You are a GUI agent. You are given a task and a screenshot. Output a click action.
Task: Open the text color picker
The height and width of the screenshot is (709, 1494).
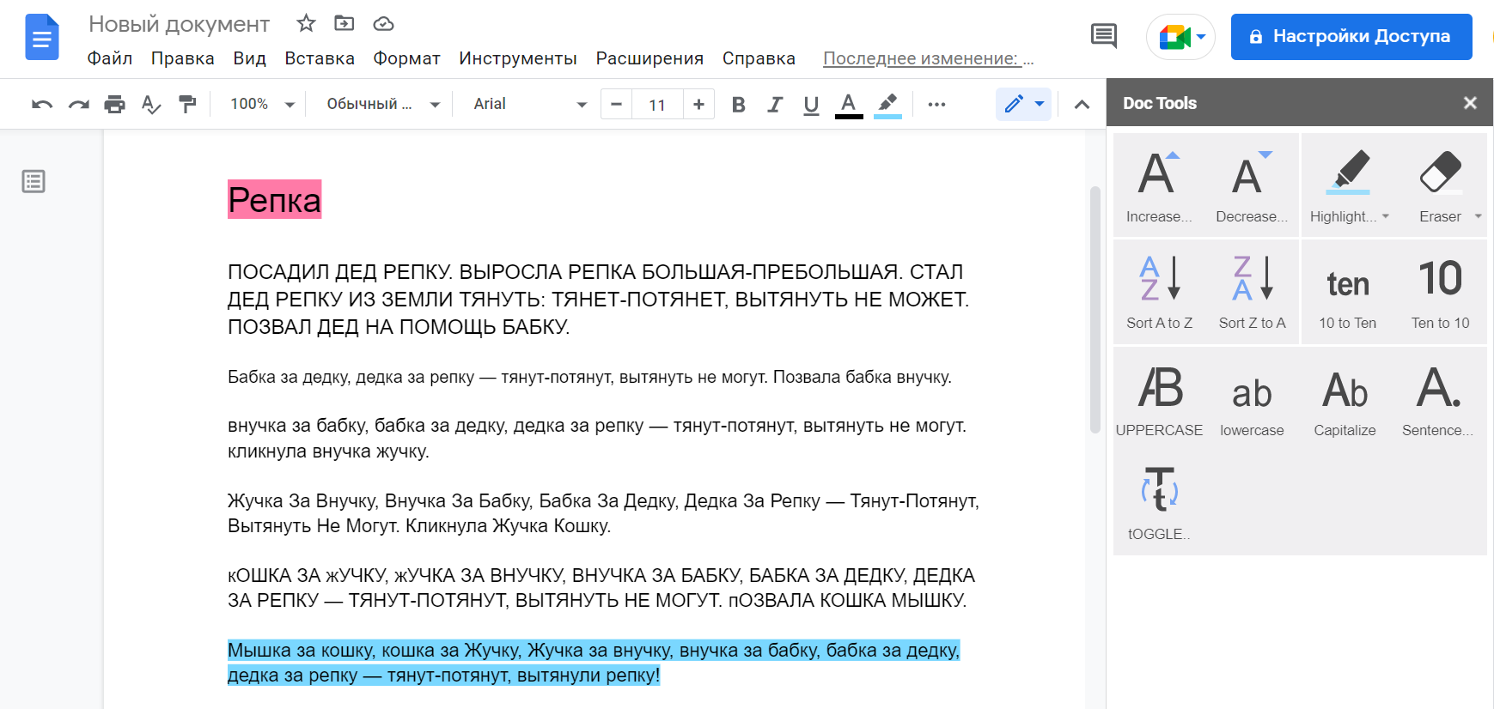tap(849, 105)
